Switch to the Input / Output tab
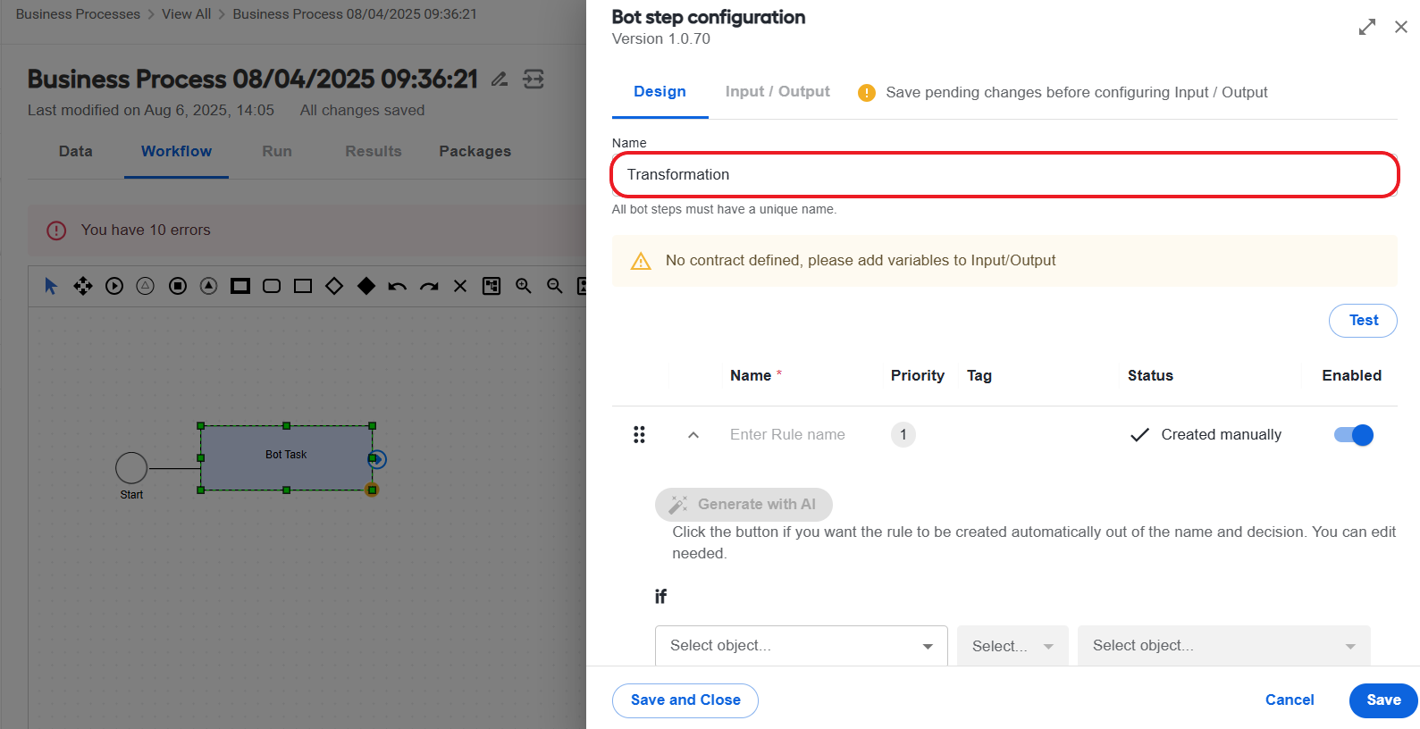This screenshot has width=1420, height=729. click(777, 91)
